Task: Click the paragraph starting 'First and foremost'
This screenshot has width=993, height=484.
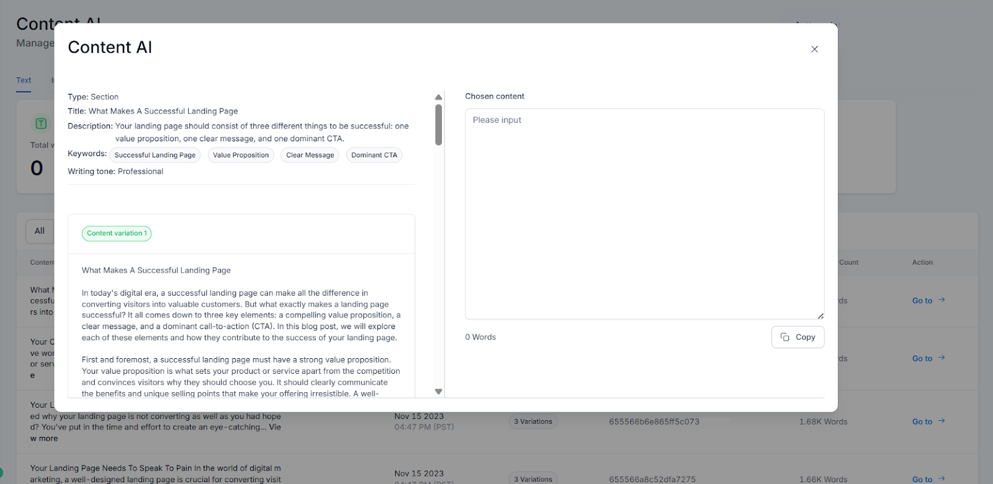Action: point(241,377)
